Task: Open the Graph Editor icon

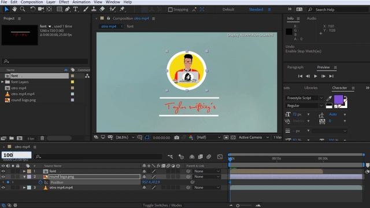Action: point(220,157)
